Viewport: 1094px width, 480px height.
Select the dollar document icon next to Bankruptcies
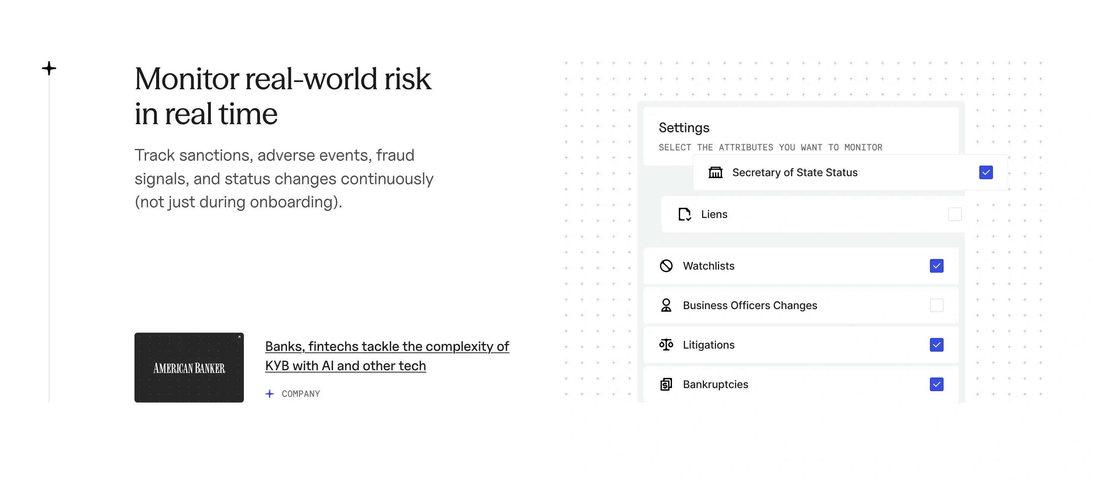click(x=666, y=384)
